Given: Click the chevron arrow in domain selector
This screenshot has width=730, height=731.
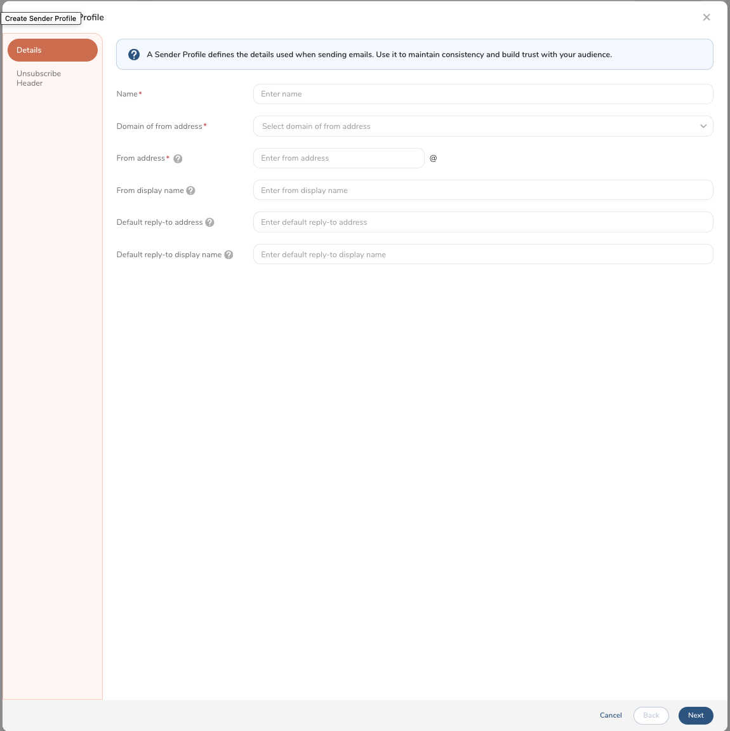Looking at the screenshot, I should click(x=703, y=126).
